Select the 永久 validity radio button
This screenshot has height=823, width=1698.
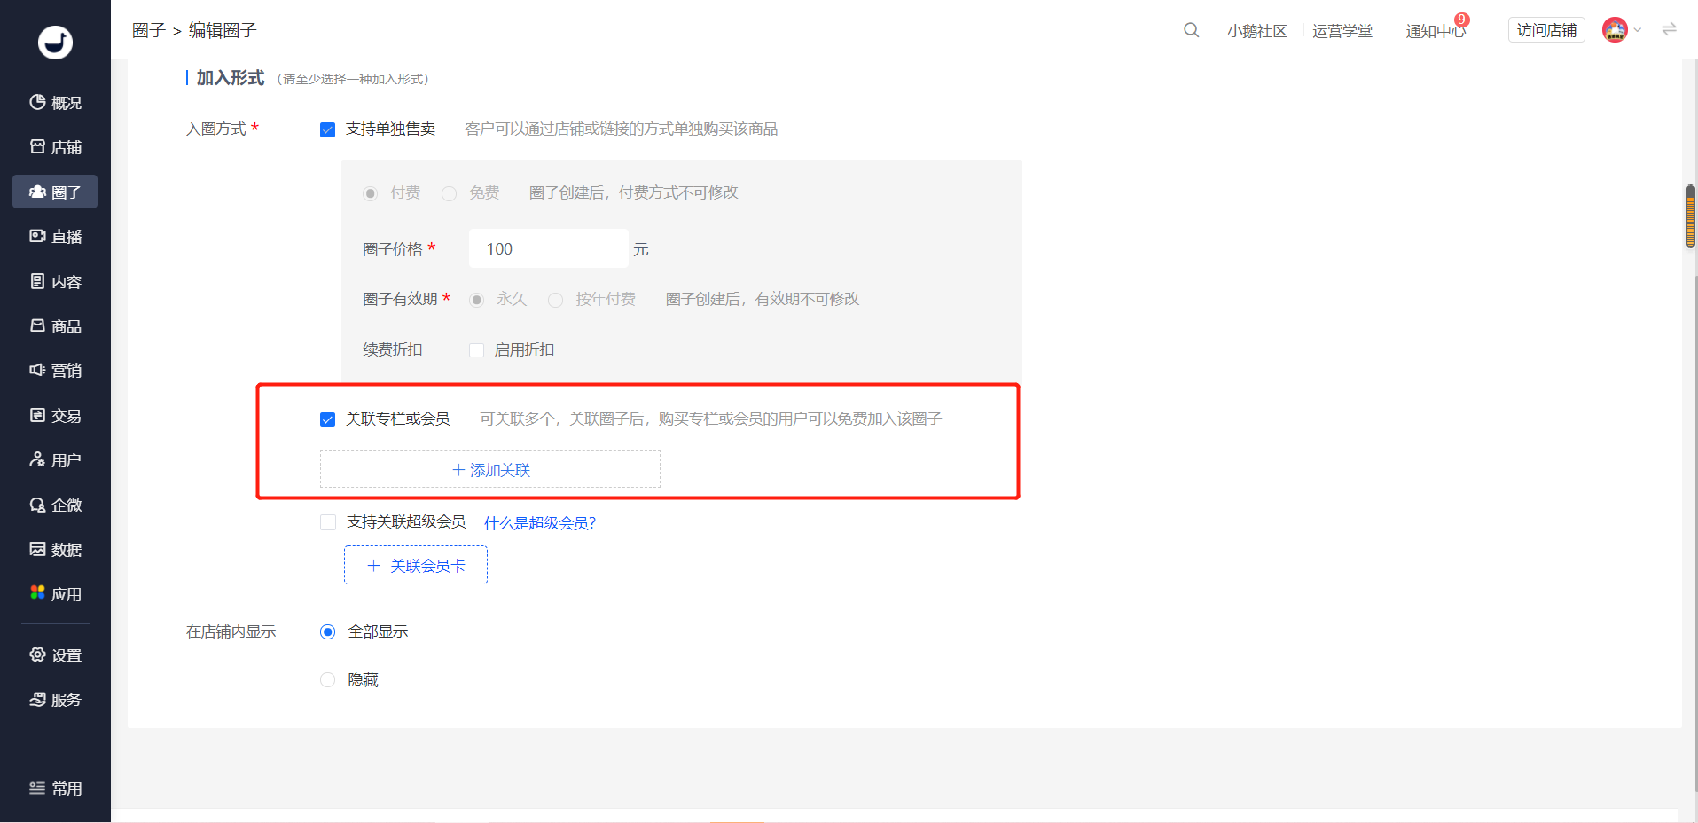[x=477, y=300]
